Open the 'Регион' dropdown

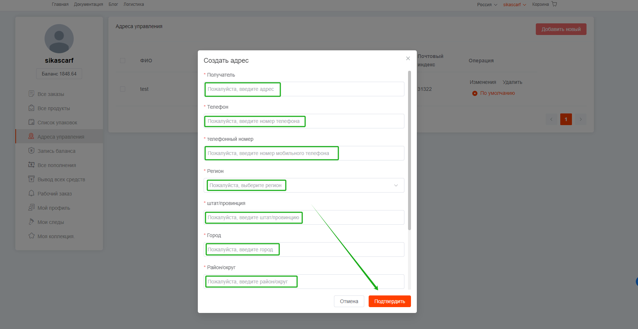304,185
